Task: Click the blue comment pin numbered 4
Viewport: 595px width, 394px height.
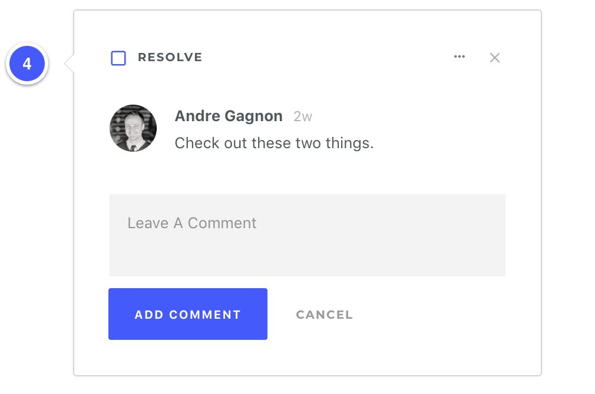Action: pos(27,64)
